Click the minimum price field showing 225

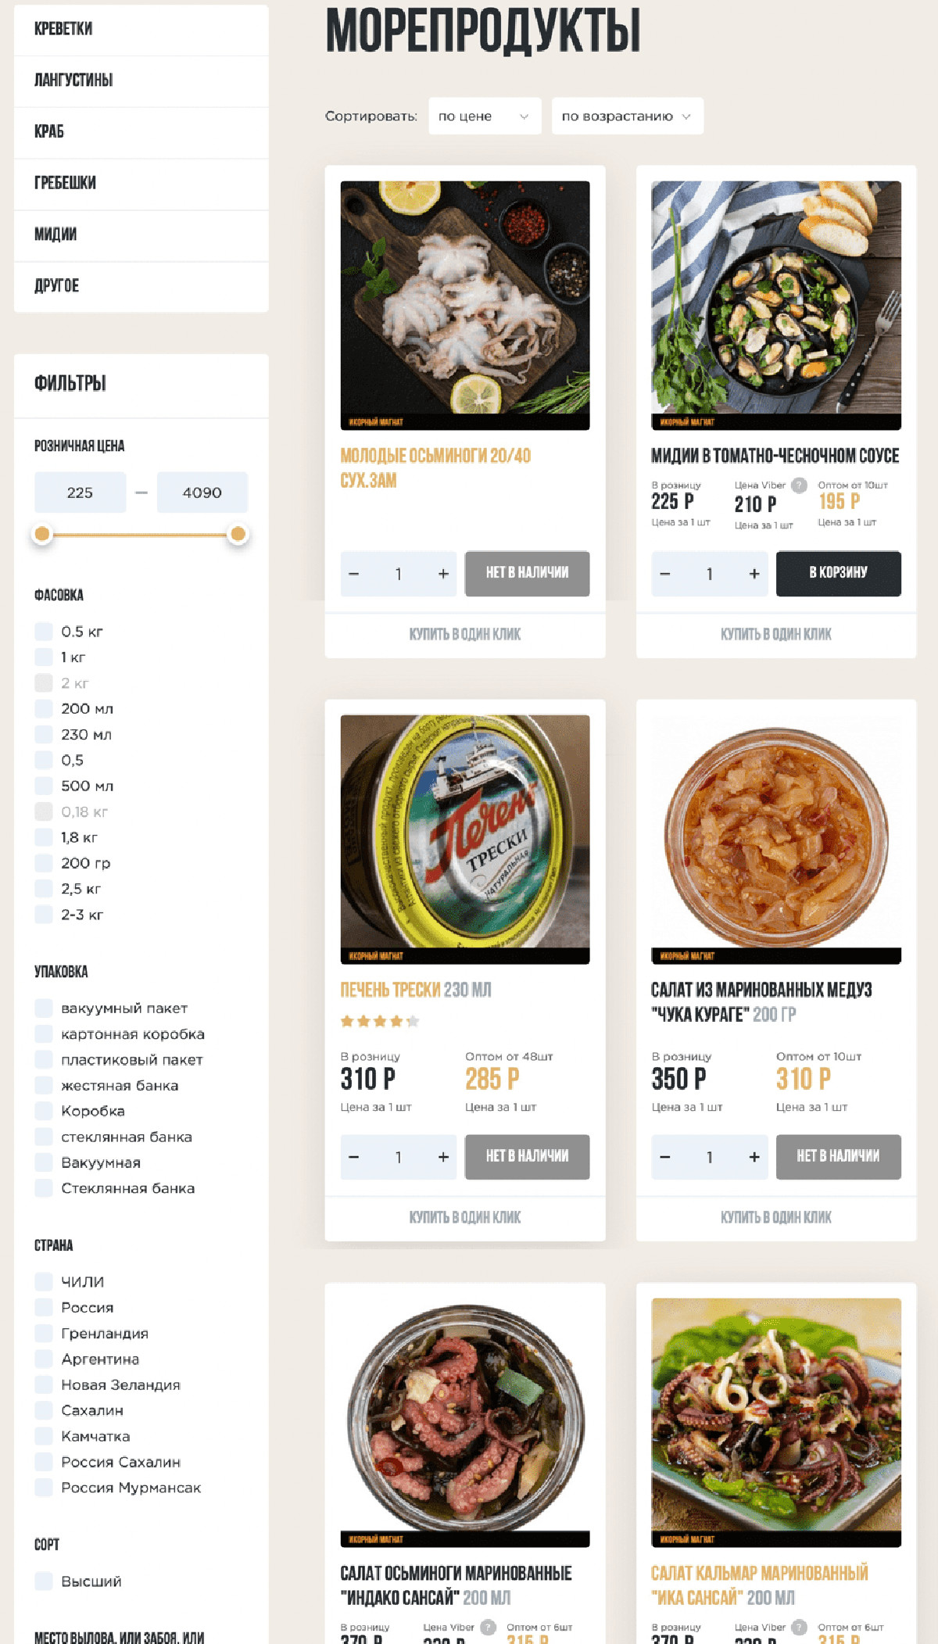pyautogui.click(x=80, y=492)
